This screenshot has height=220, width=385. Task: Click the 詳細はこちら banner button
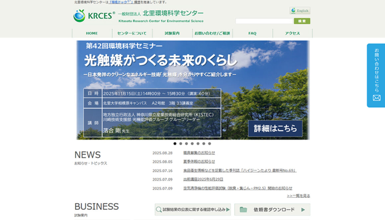tap(275, 129)
